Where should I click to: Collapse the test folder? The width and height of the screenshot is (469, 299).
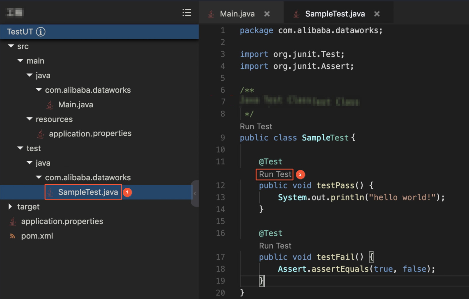20,148
